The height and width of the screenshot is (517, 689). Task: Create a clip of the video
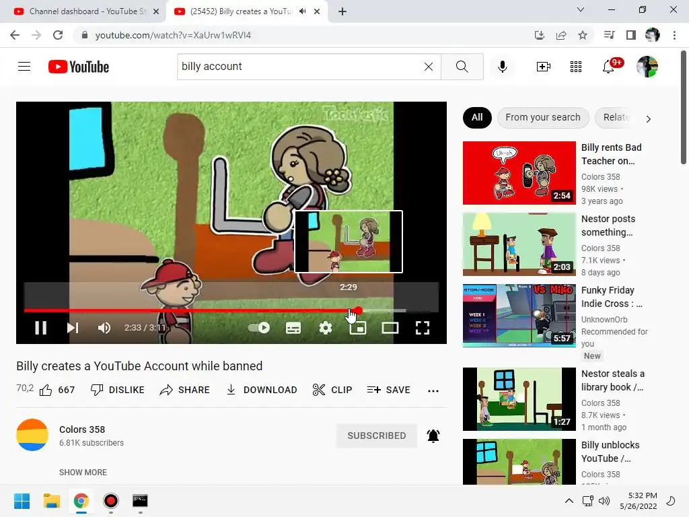point(332,390)
